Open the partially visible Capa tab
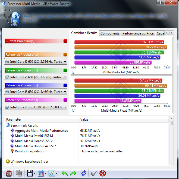 coord(160,33)
